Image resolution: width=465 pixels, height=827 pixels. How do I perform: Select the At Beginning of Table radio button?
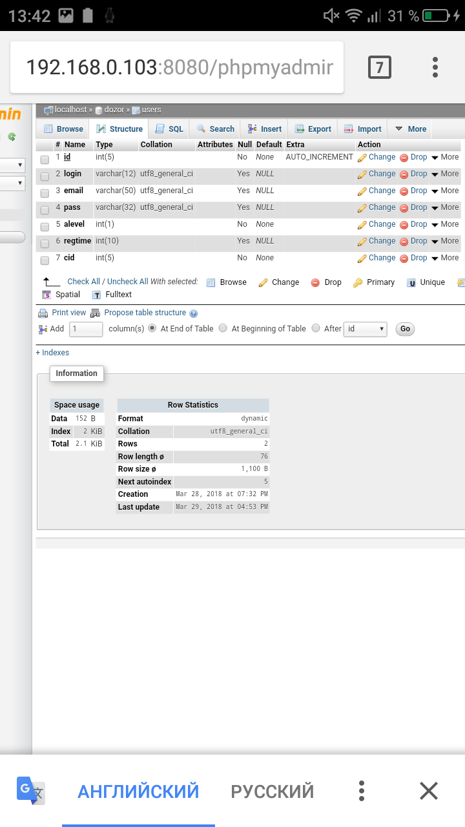[x=223, y=328]
